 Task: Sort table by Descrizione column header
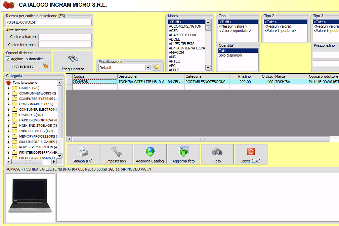tap(151, 76)
